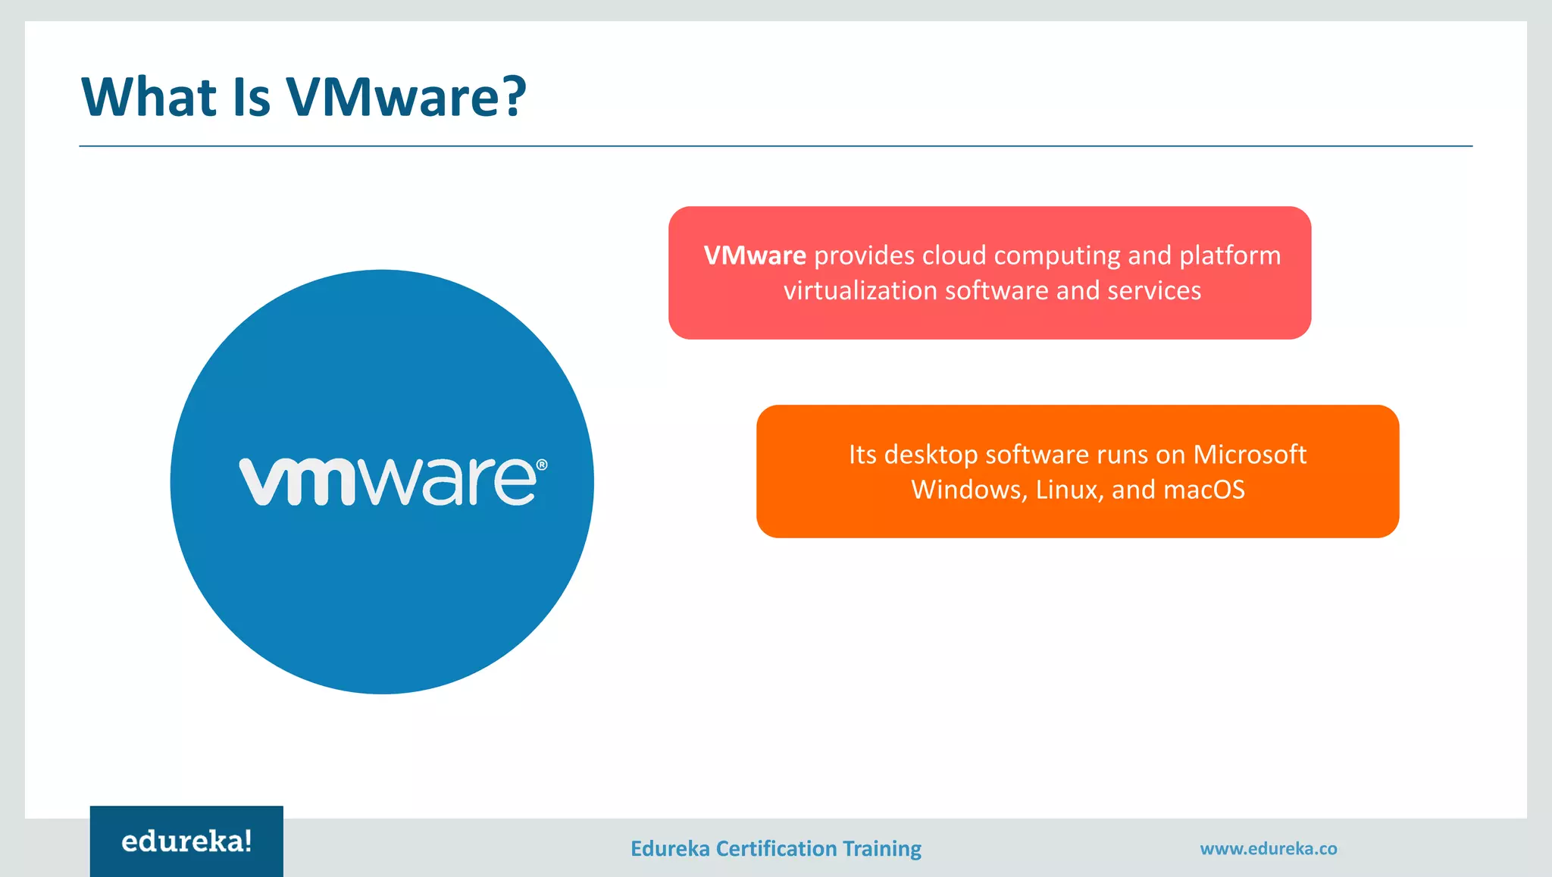Image resolution: width=1552 pixels, height=877 pixels.
Task: Click the horizontal divider line under title
Action: pos(775,146)
